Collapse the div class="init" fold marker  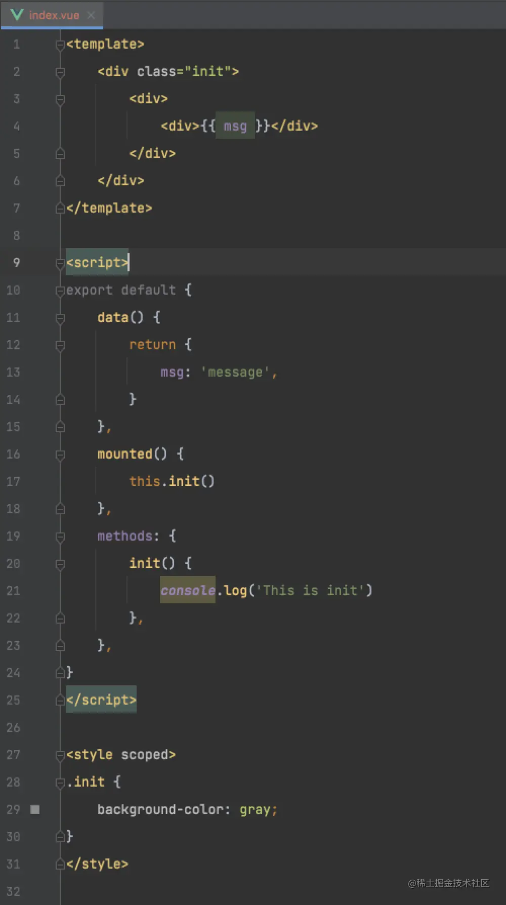60,72
